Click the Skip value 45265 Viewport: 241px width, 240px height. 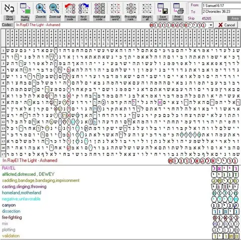pyautogui.click(x=206, y=19)
